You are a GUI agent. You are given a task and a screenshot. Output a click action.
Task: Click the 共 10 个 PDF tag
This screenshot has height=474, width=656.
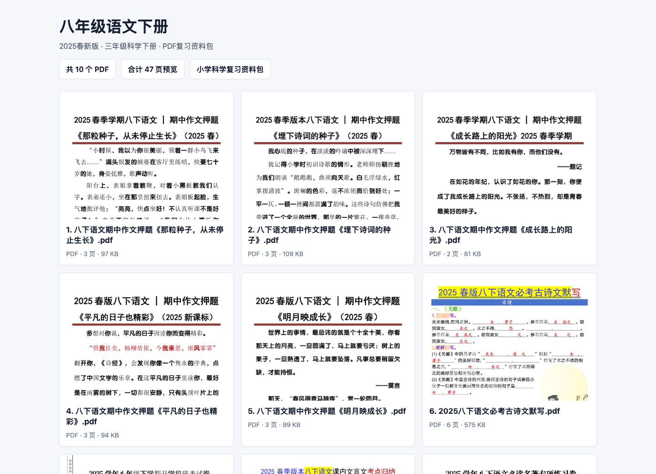click(x=87, y=69)
